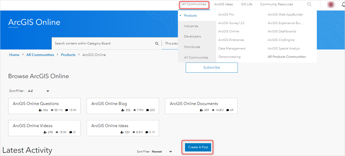This screenshot has height=156, width=345.
Task: Submit search with the magnifier icon
Action: (157, 43)
